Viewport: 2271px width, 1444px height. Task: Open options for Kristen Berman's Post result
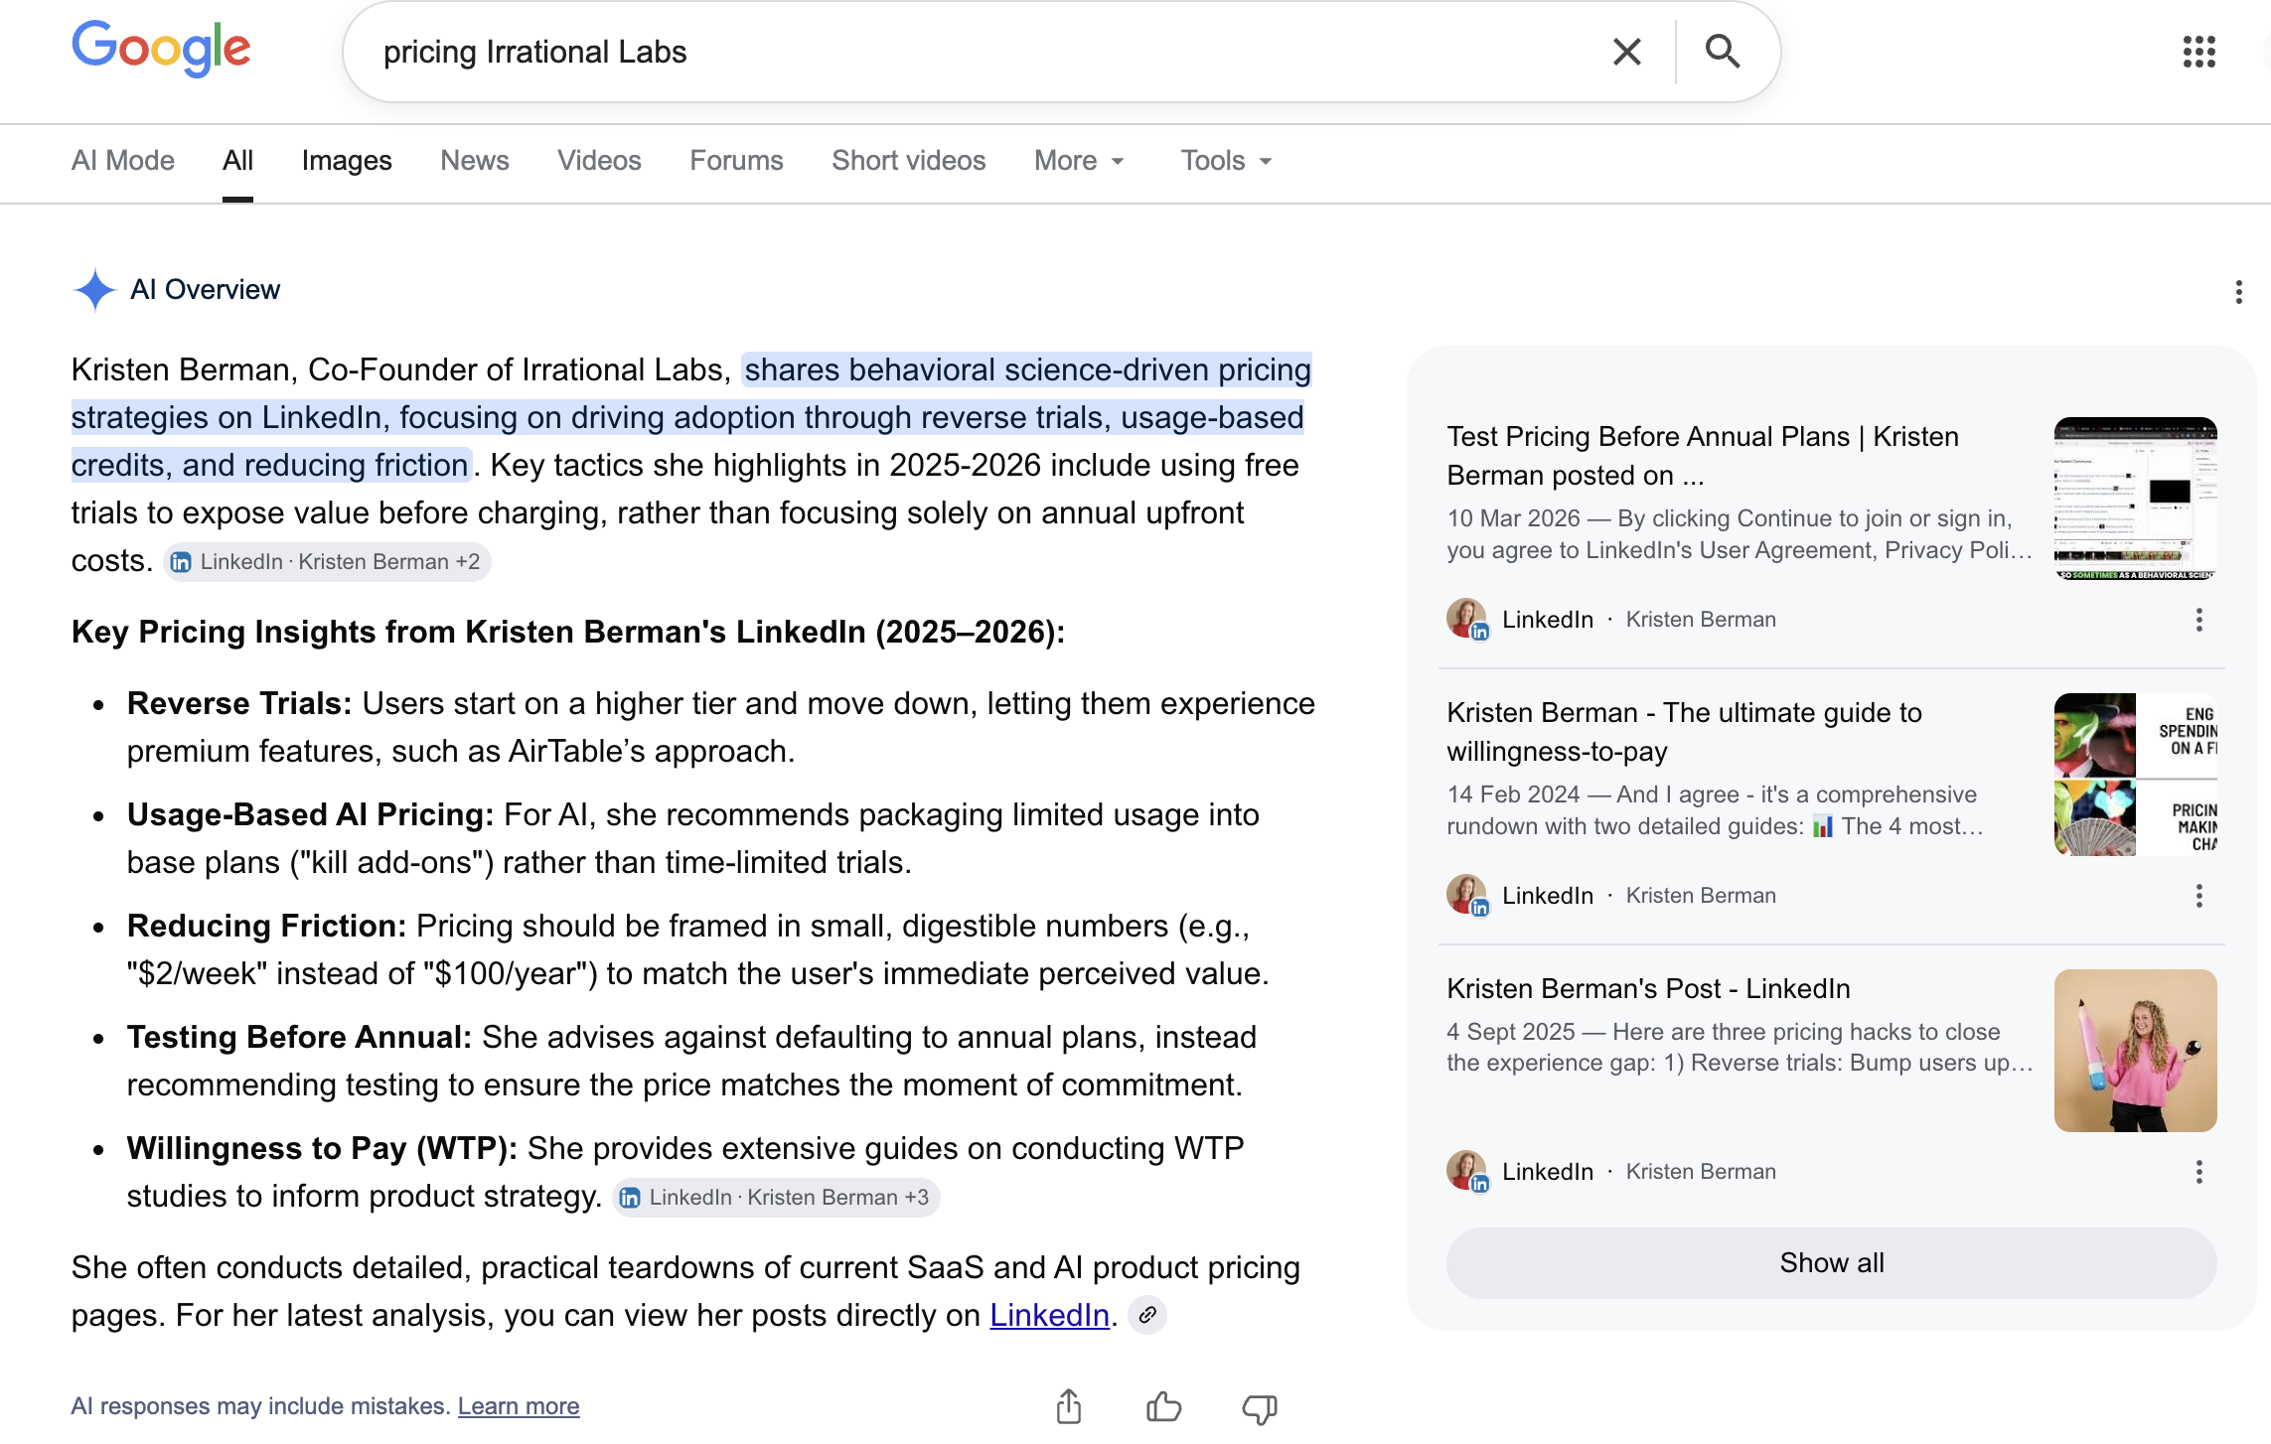click(x=2198, y=1172)
